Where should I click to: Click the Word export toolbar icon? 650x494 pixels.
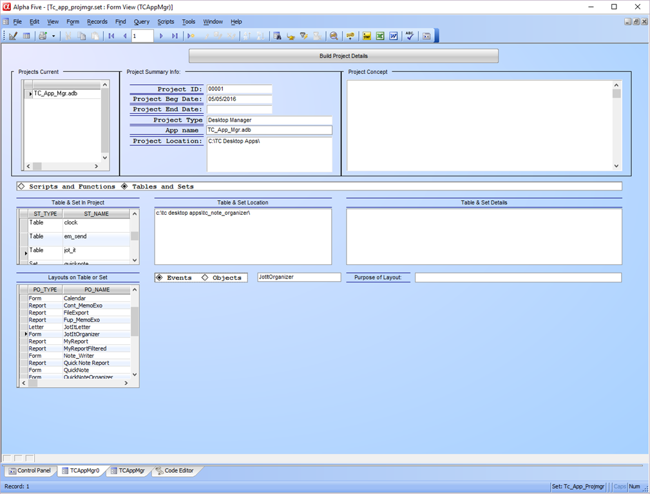[393, 36]
